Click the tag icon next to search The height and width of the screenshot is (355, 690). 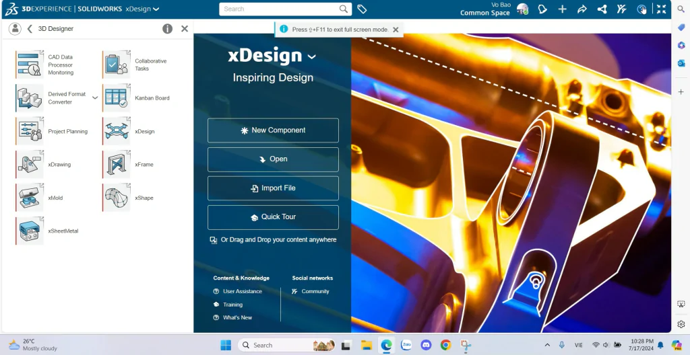362,9
